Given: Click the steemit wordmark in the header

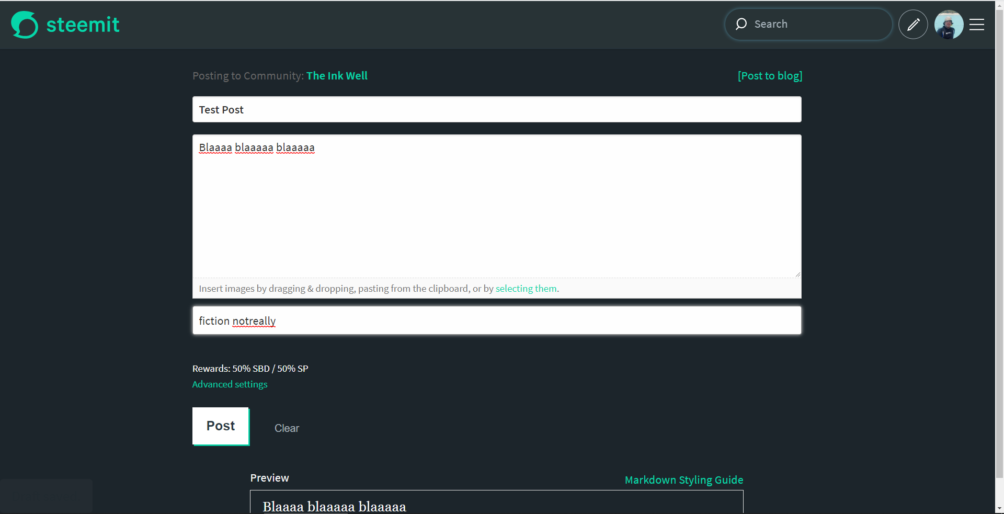Looking at the screenshot, I should [83, 25].
